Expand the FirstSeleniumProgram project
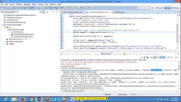The image size is (181, 102). coord(3,18)
